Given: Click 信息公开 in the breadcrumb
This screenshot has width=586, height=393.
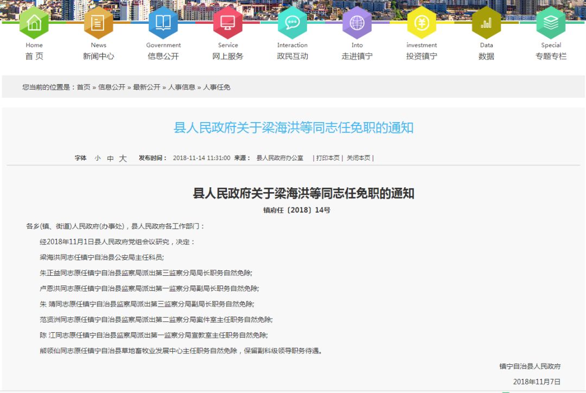Looking at the screenshot, I should pos(112,87).
